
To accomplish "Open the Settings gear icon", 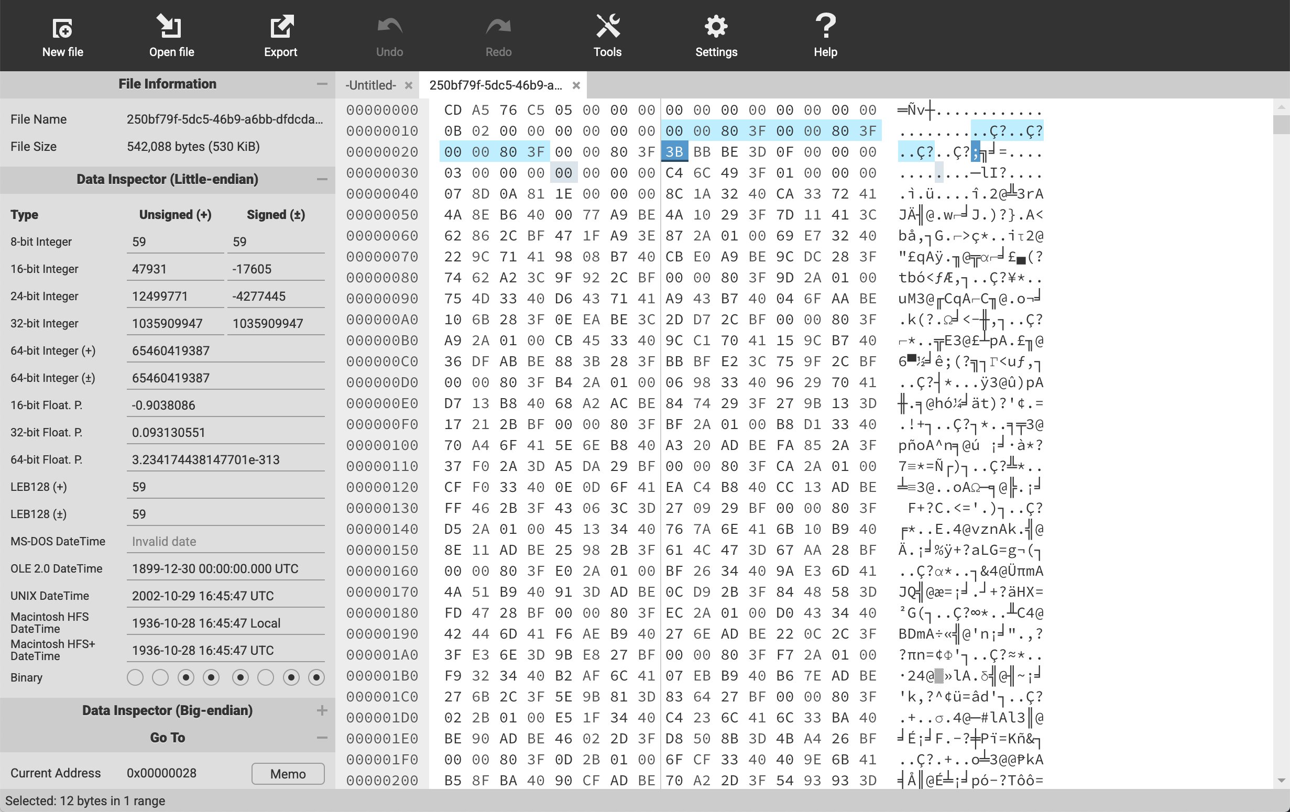I will coord(716,26).
